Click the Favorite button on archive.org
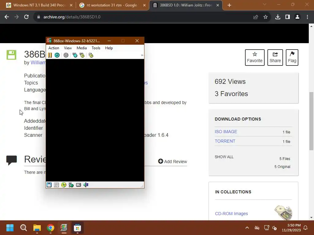 pos(255,58)
